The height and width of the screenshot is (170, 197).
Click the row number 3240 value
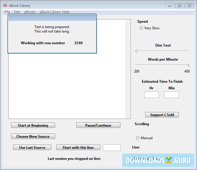tap(78, 43)
